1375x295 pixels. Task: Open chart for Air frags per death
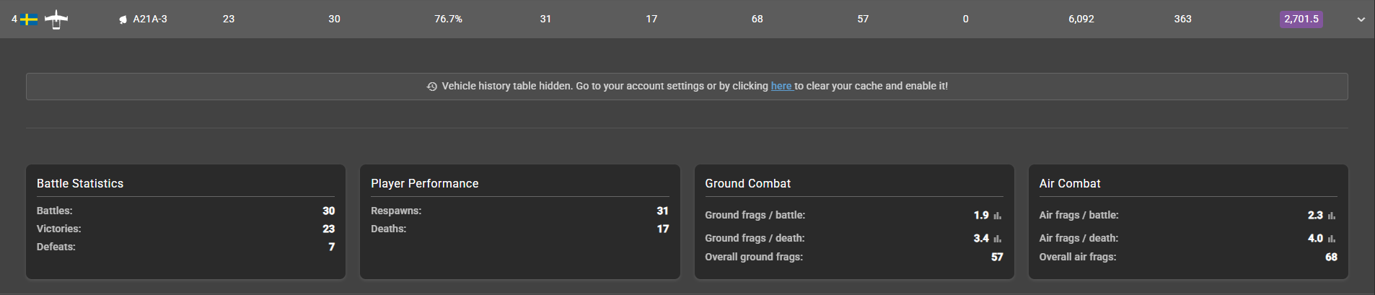pyautogui.click(x=1332, y=239)
